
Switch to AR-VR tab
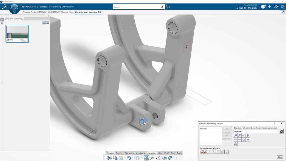tap(166, 153)
